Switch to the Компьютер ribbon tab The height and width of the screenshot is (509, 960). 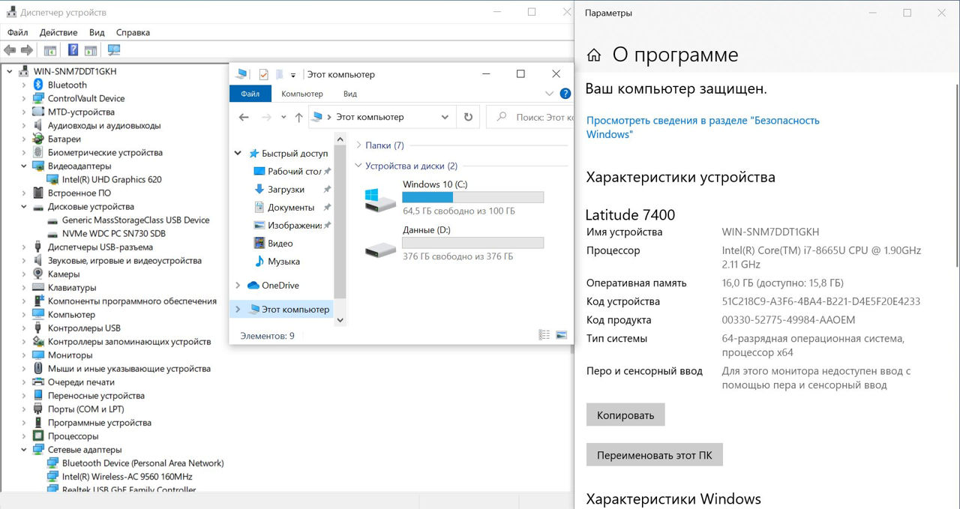[x=301, y=94]
